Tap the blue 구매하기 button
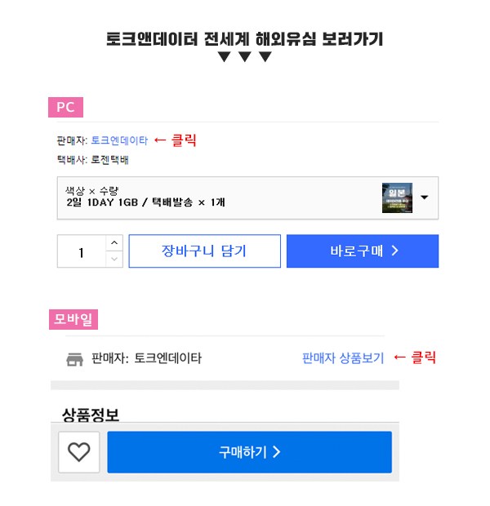Image resolution: width=490 pixels, height=506 pixels. [x=249, y=452]
